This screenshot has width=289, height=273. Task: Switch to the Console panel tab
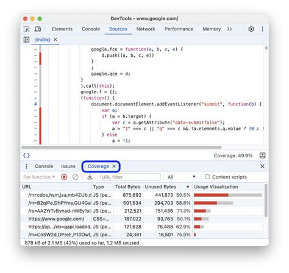(x=91, y=29)
